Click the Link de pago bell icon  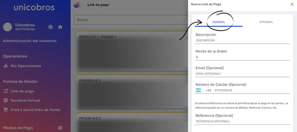6,91
